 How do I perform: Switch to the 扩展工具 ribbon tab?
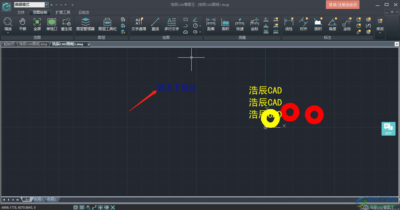pos(63,12)
